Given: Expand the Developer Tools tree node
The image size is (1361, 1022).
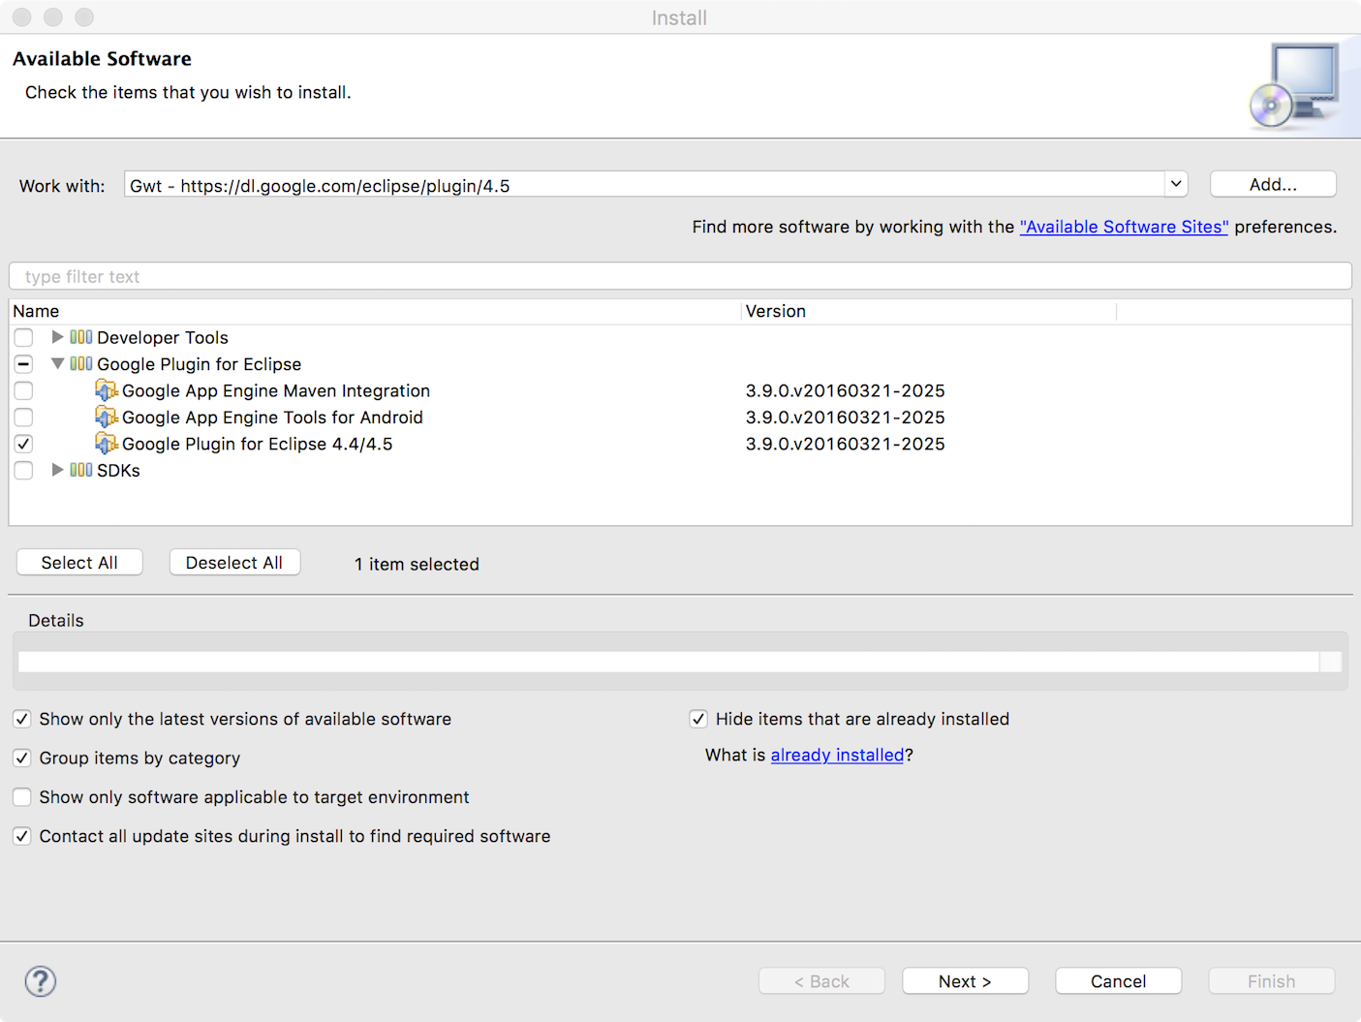Looking at the screenshot, I should pos(57,337).
